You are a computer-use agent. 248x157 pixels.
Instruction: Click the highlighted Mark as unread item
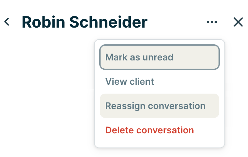tap(159, 57)
